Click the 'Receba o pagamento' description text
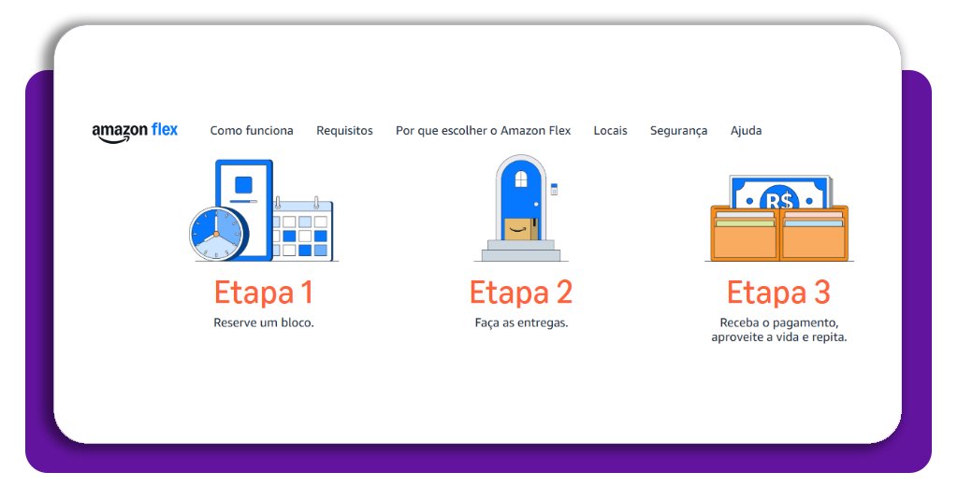958x501 pixels. coord(779,330)
